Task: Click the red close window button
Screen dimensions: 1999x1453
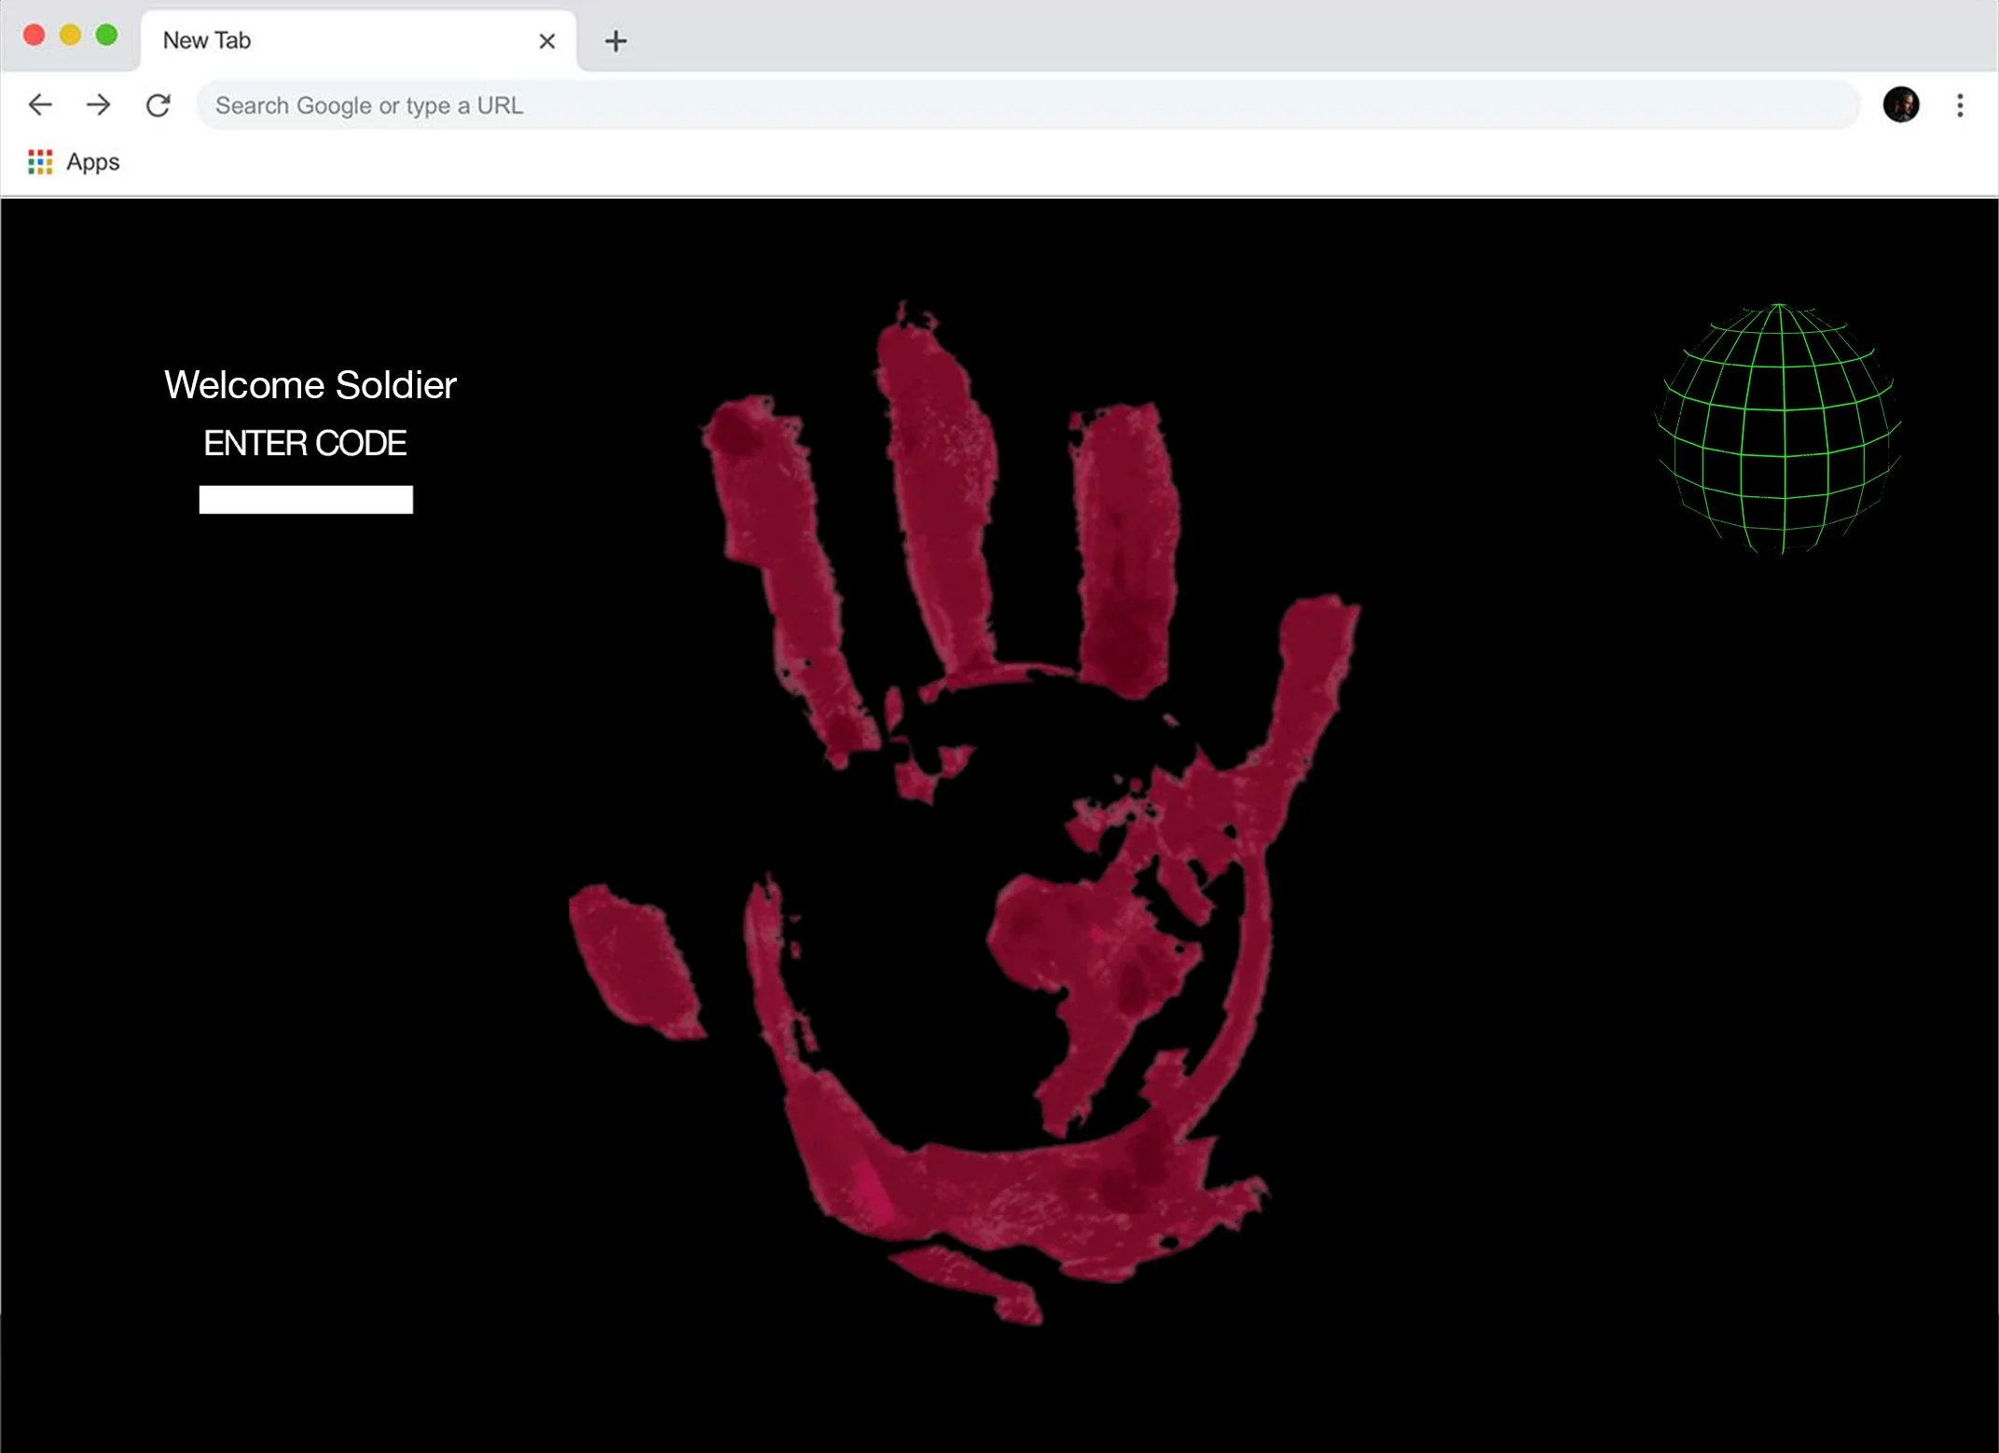Action: click(34, 35)
